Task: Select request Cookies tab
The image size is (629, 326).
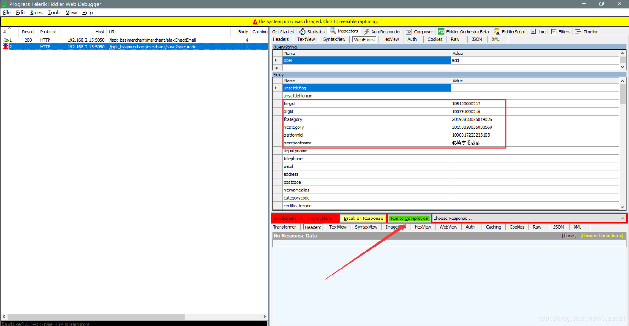Action: 435,39
